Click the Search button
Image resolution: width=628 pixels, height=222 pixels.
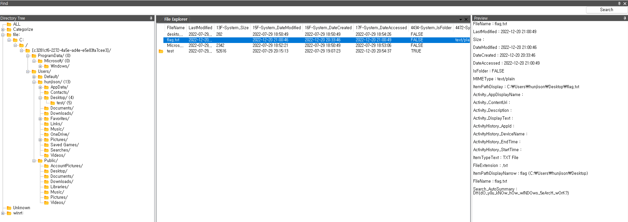pos(606,10)
